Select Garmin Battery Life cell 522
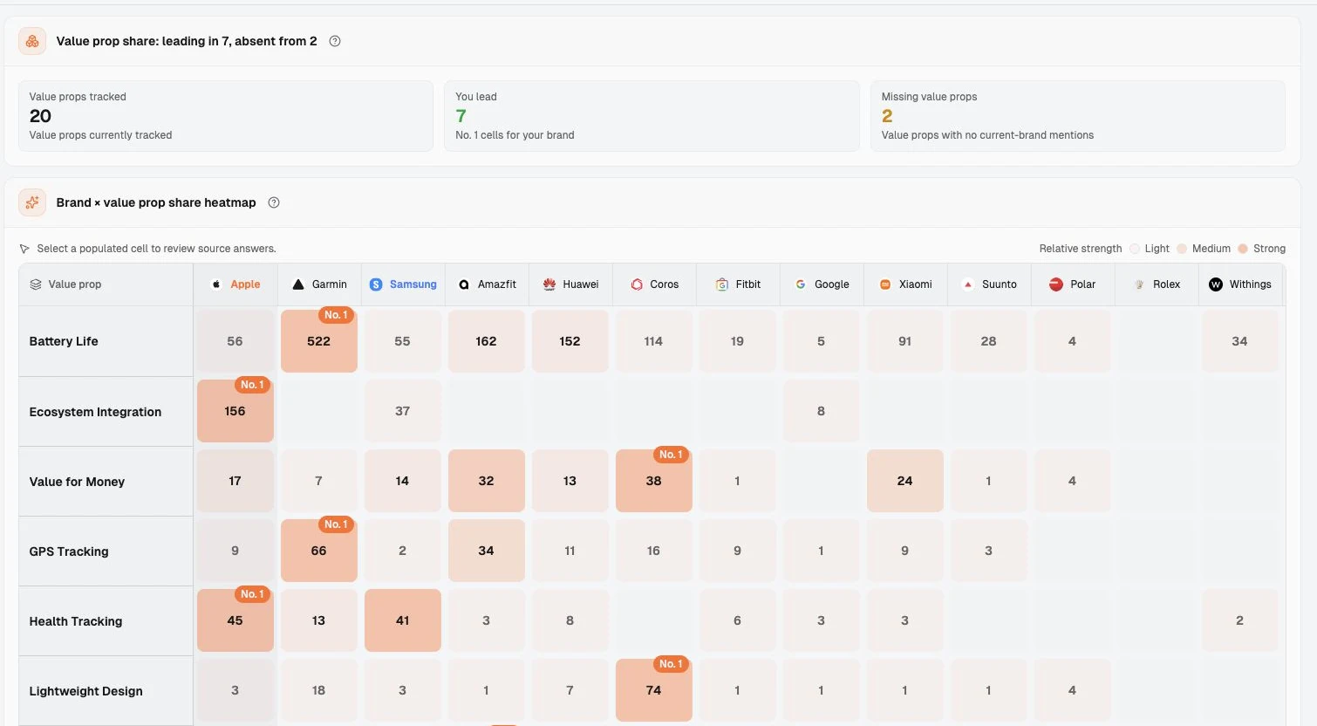Screen dimensions: 1317x726 click(x=319, y=341)
